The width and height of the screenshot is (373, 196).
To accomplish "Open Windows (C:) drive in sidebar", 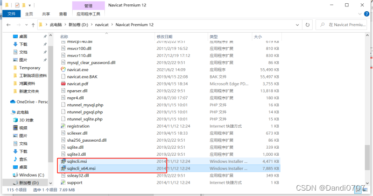I will 31,175.
